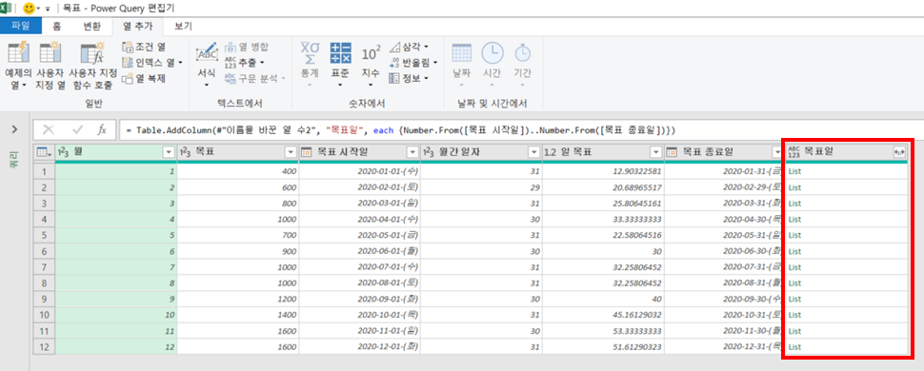Click cell value 1400 in 목표
Image resolution: width=924 pixels, height=371 pixels.
tap(287, 315)
